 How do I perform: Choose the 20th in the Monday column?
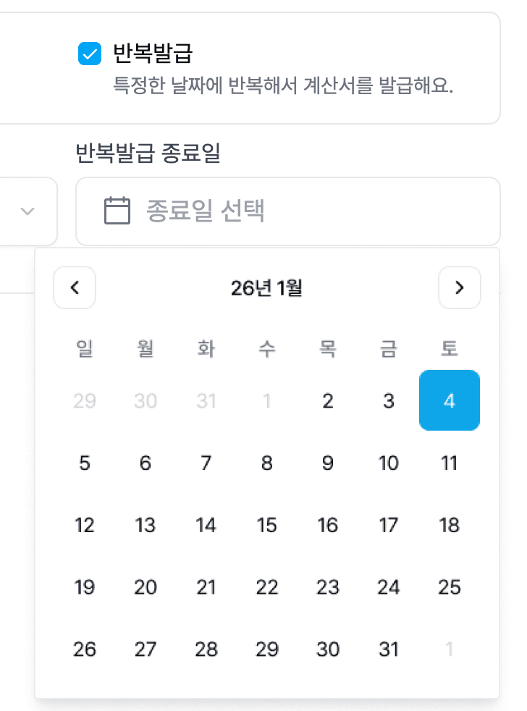(x=145, y=587)
